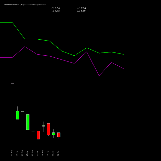Select the red candle above 27 Aug

click(38, 135)
